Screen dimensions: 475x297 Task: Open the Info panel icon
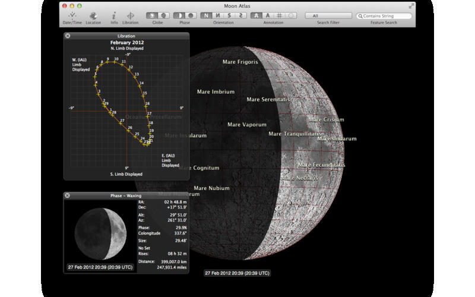(x=114, y=15)
